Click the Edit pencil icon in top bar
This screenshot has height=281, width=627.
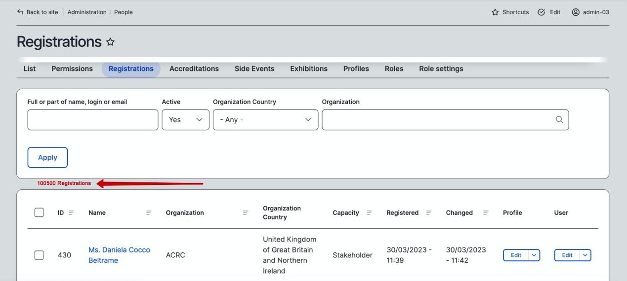pos(541,12)
